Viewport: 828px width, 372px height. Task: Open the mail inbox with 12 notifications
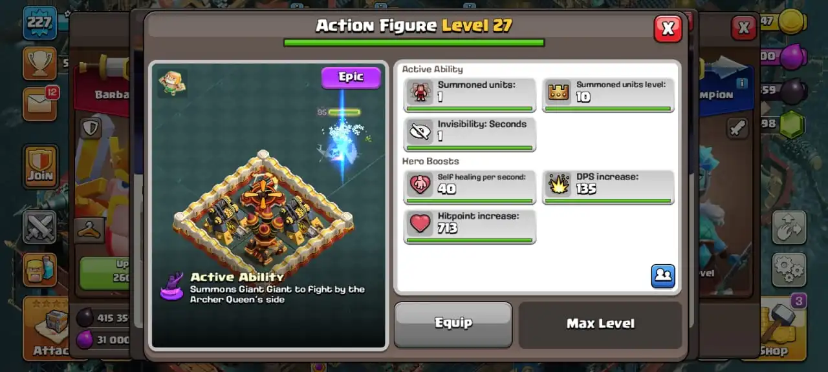[40, 103]
